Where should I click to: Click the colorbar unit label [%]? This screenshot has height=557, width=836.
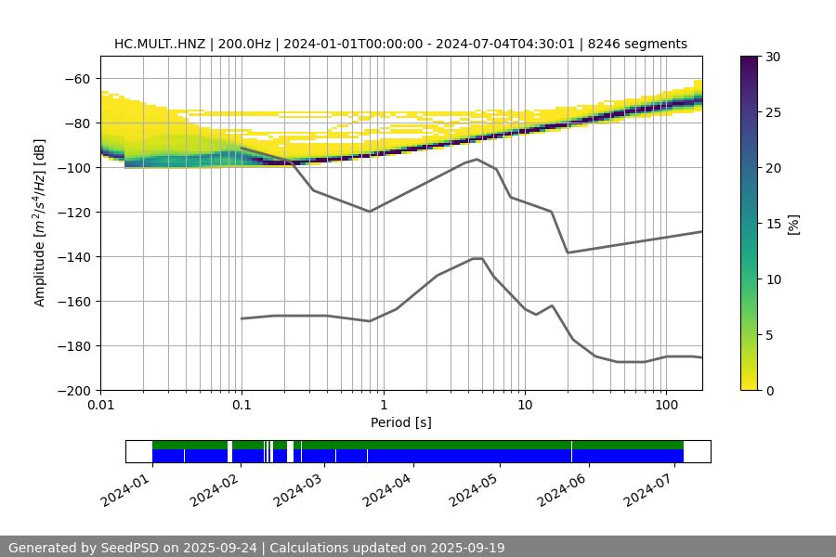793,224
